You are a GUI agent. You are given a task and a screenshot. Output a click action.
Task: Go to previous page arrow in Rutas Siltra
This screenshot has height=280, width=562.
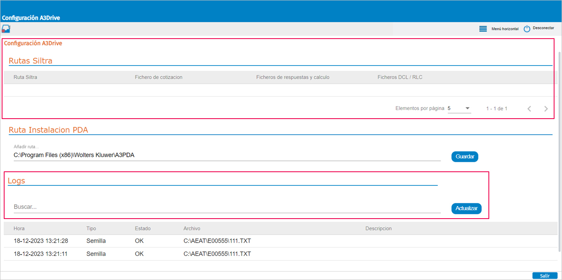click(529, 109)
